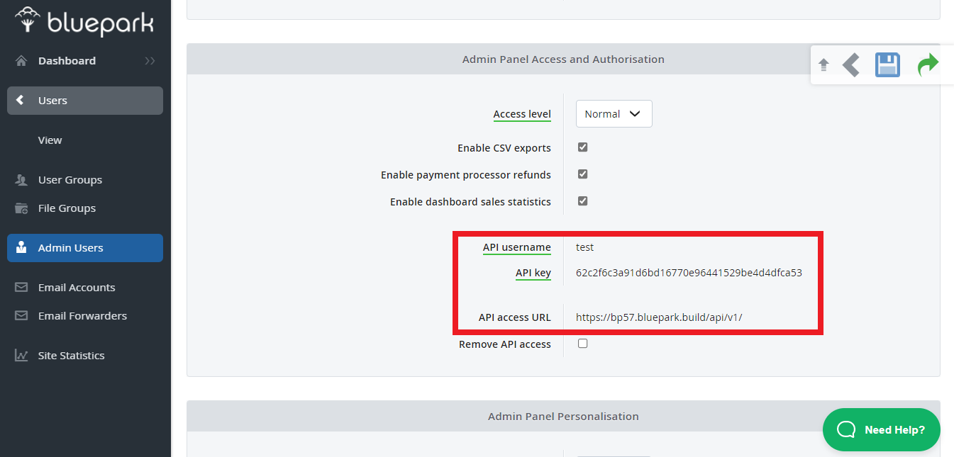Expand the Dashboard double-chevron

pos(150,61)
